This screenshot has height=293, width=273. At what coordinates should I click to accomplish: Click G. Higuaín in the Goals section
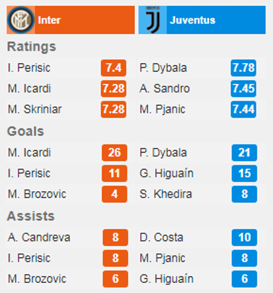click(x=166, y=173)
